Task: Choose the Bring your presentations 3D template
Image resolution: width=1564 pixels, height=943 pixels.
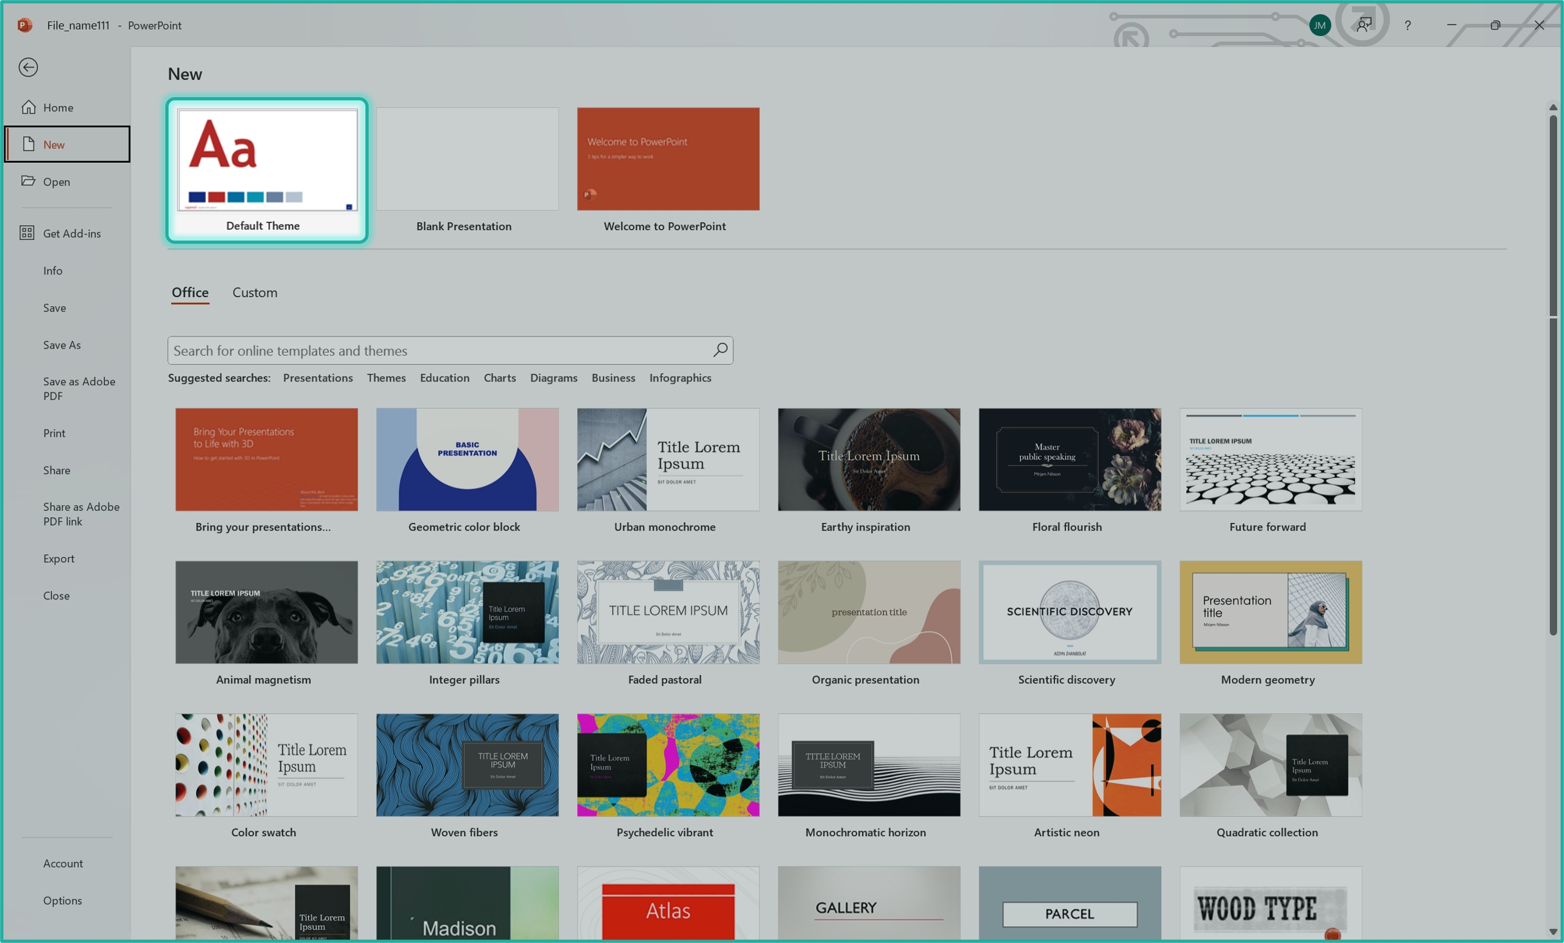Action: click(266, 459)
